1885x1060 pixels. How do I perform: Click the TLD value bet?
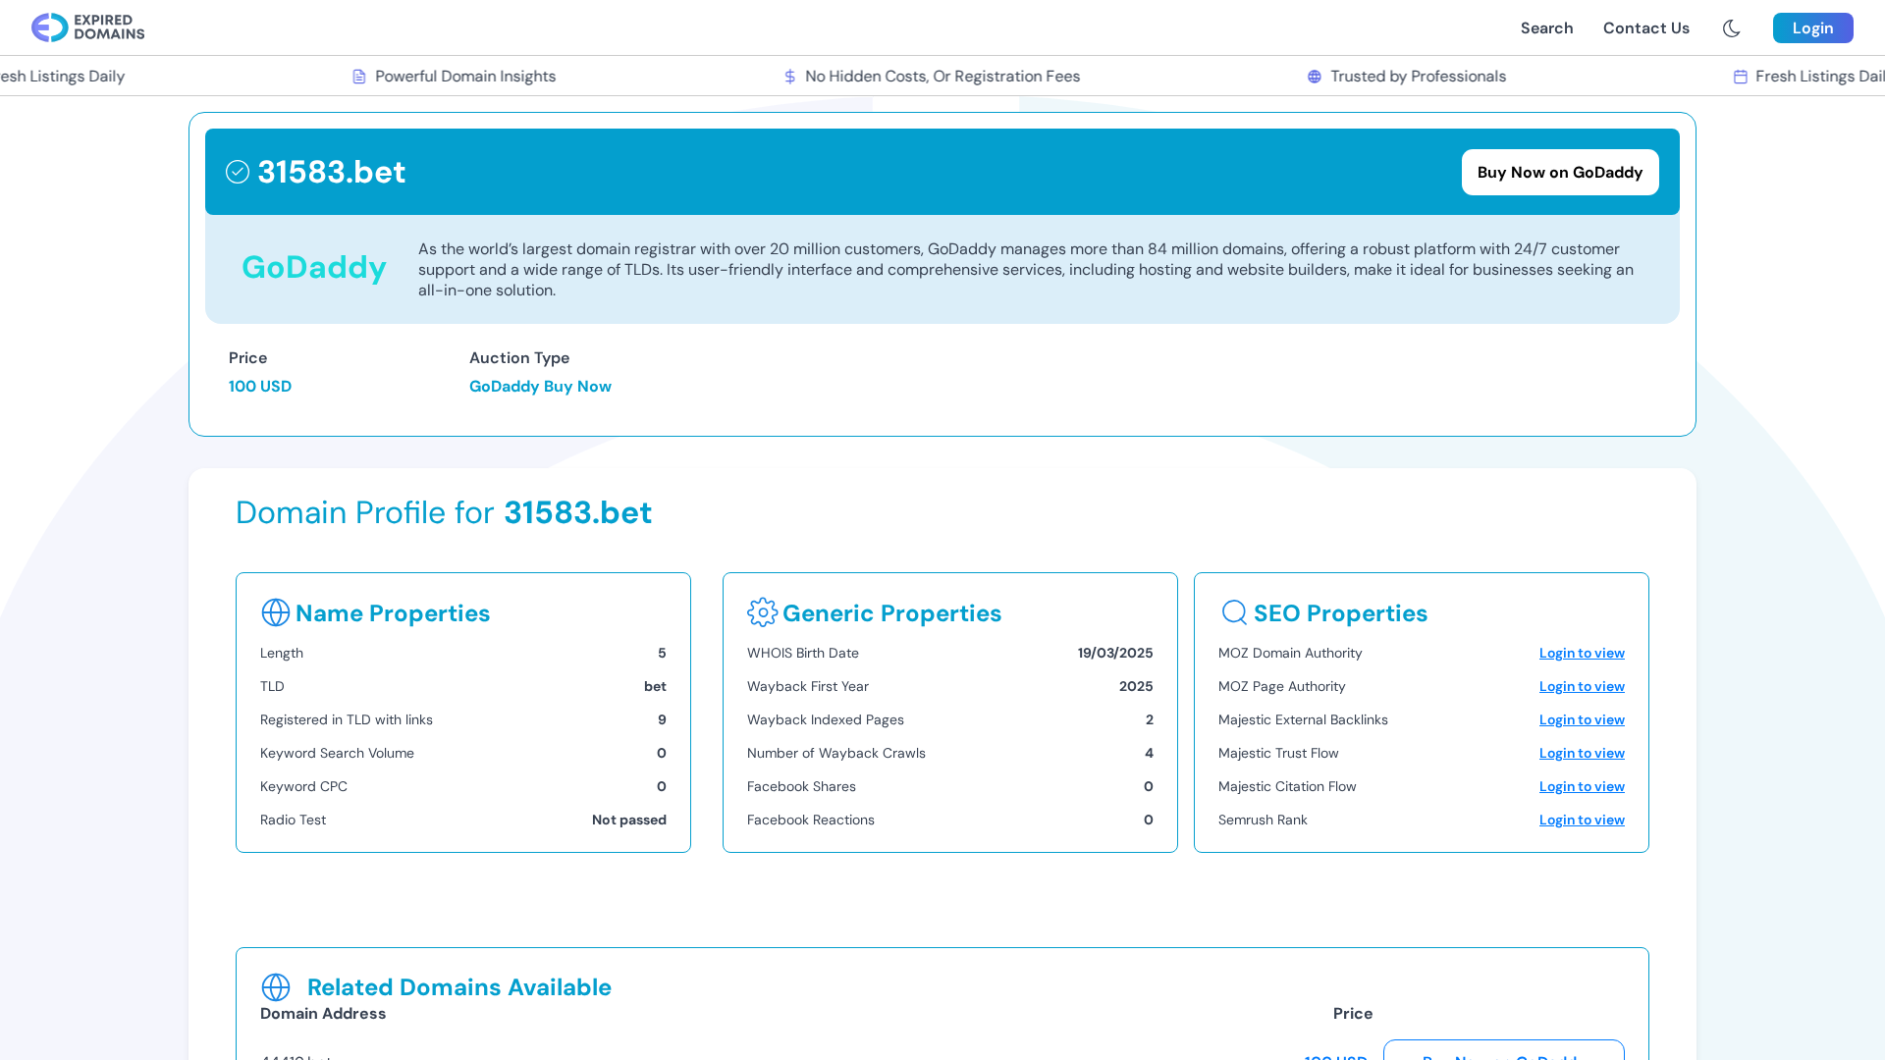coord(655,687)
